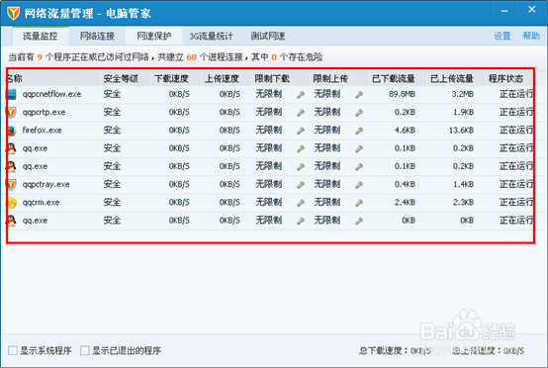548x368 pixels.
Task: Open the 设置 link
Action: 502,36
